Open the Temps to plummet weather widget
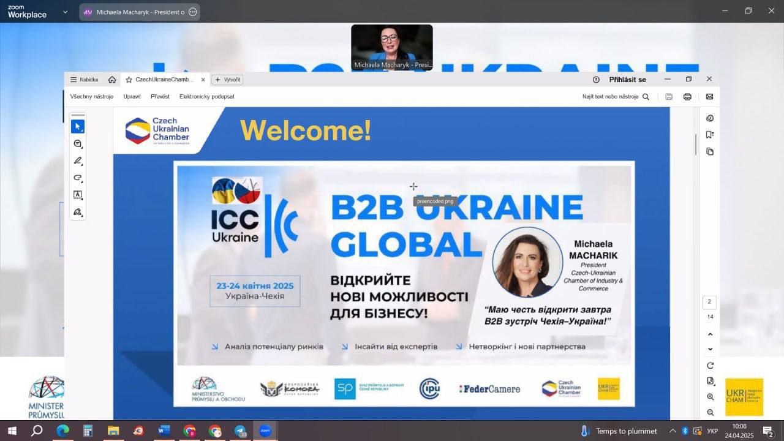 pyautogui.click(x=619, y=431)
